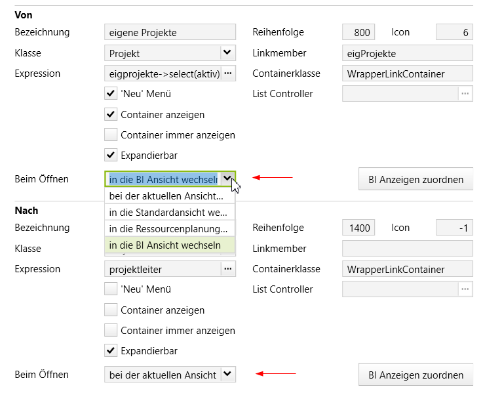
Task: Pick the 'in die Ressourcenplanung' list option
Action: point(169,228)
